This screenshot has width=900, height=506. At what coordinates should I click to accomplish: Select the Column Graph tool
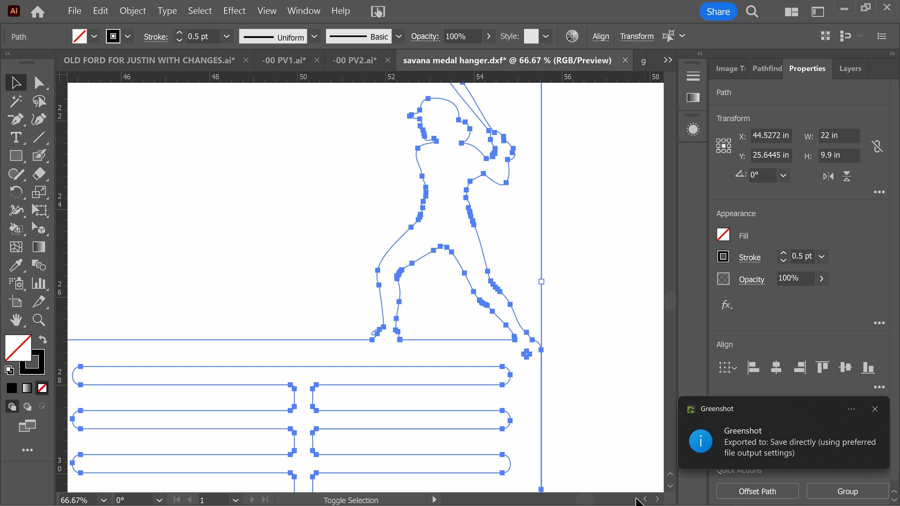(39, 283)
